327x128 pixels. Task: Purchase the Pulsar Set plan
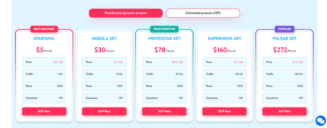284,111
